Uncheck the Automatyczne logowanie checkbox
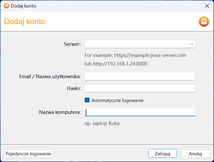 coord(87,100)
